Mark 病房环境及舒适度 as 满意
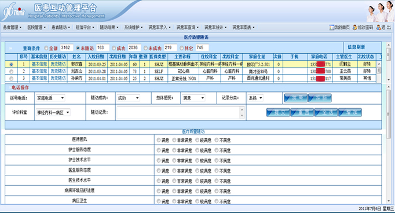 (159, 191)
